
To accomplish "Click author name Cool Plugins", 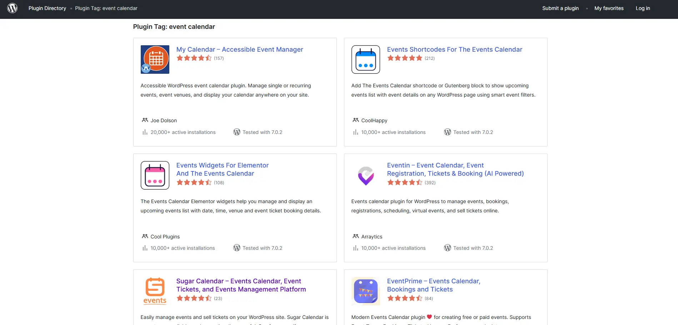I will pyautogui.click(x=165, y=237).
